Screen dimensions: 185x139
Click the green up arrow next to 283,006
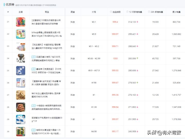pos(137,58)
